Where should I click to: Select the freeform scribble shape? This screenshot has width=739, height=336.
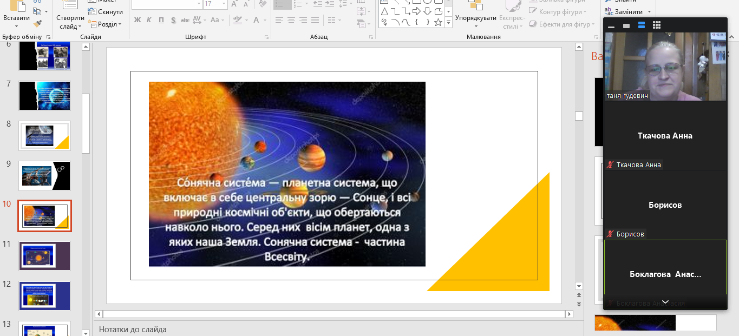coord(384,22)
